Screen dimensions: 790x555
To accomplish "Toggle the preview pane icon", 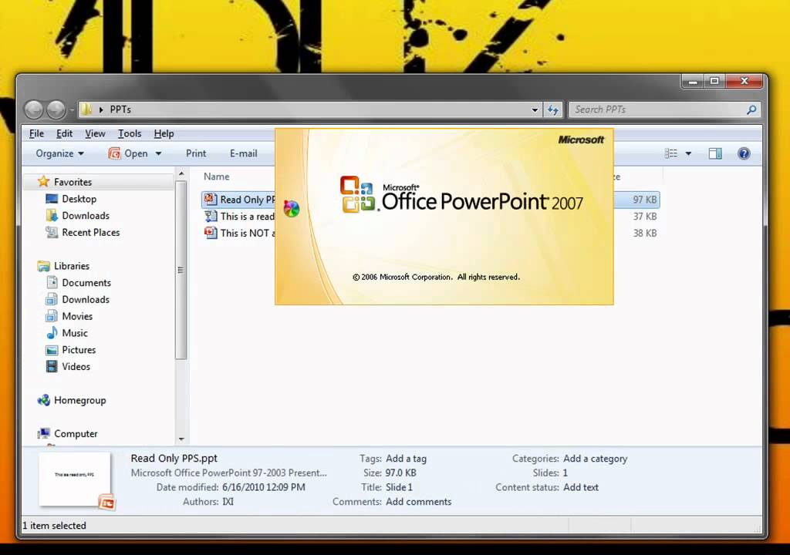I will pos(715,153).
